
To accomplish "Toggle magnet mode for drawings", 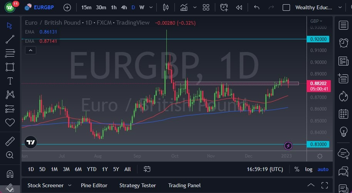I will 10,174.
